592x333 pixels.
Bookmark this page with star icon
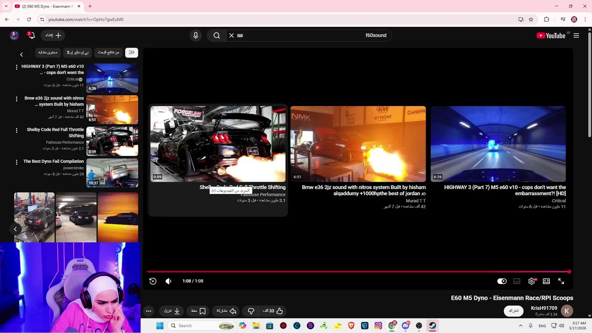tap(531, 19)
